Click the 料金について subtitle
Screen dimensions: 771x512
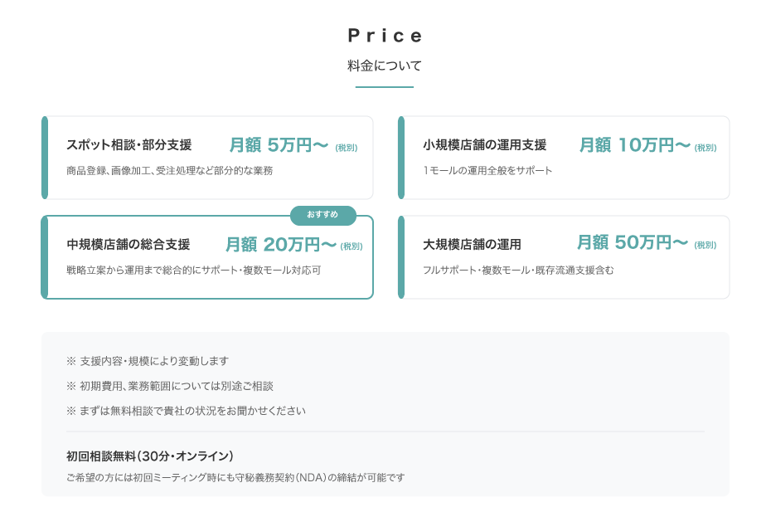click(x=385, y=66)
